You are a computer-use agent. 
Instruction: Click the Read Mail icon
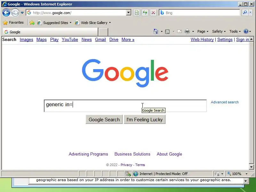180,31
